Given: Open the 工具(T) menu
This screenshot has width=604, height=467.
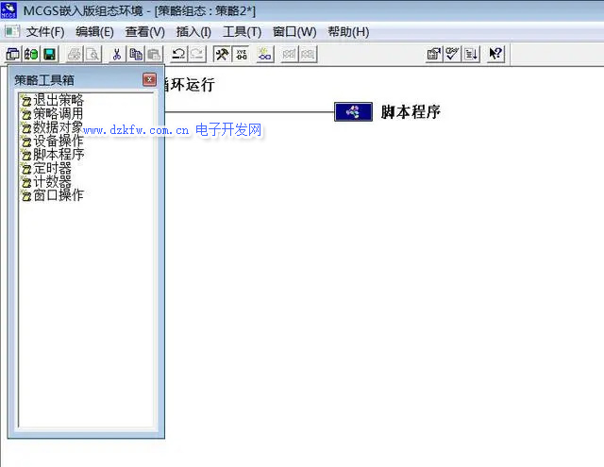Looking at the screenshot, I should click(242, 31).
